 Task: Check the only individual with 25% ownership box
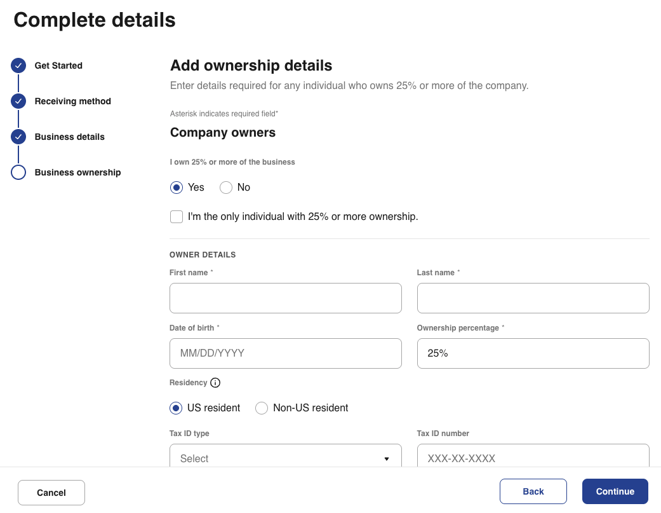(177, 217)
